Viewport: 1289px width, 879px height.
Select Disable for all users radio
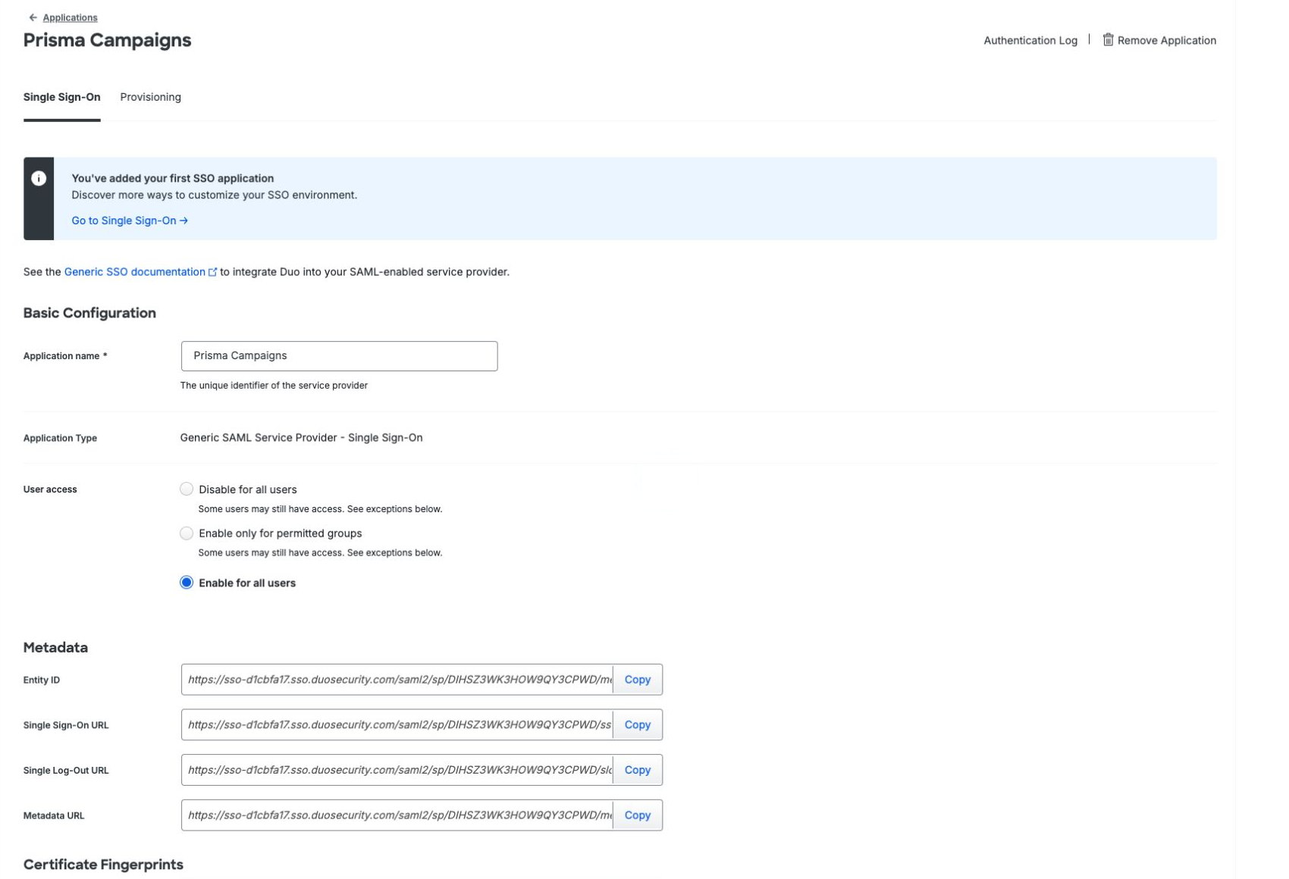pyautogui.click(x=187, y=489)
